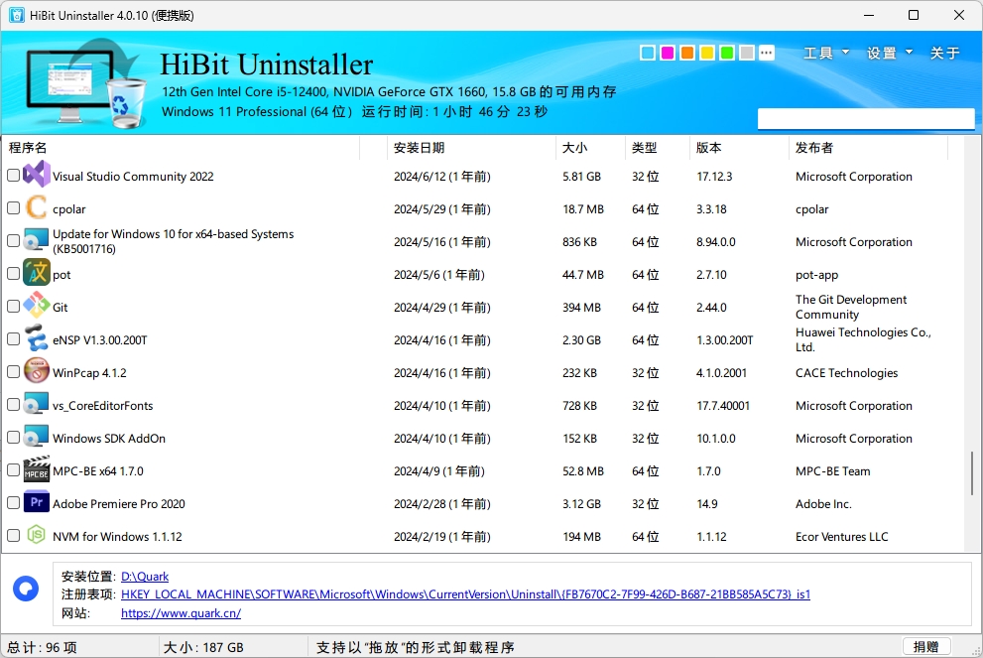Click the 5.81 GB size cell

tap(581, 177)
